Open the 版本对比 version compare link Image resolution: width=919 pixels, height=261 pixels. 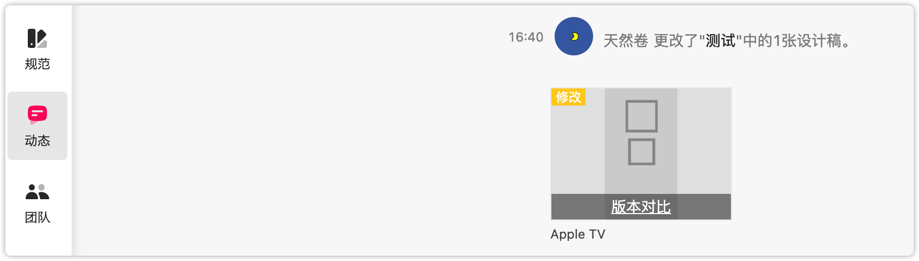point(641,207)
